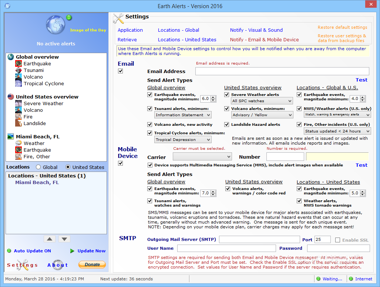This screenshot has height=287, width=380.
Task: Open Earthquake icon under Miami Beach, FL
Action: pyautogui.click(x=19, y=150)
